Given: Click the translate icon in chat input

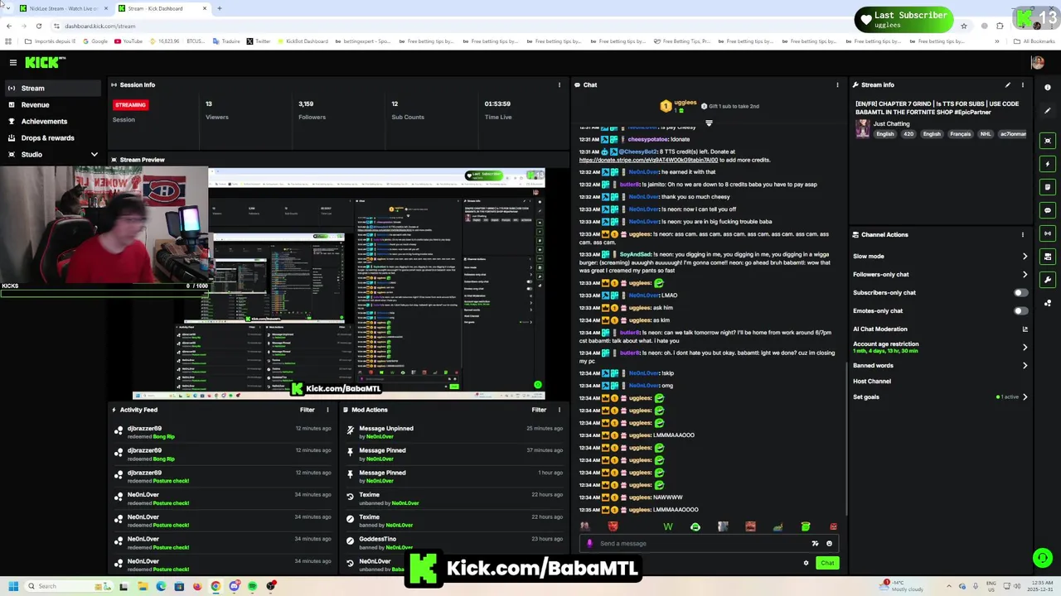Looking at the screenshot, I should (x=815, y=543).
